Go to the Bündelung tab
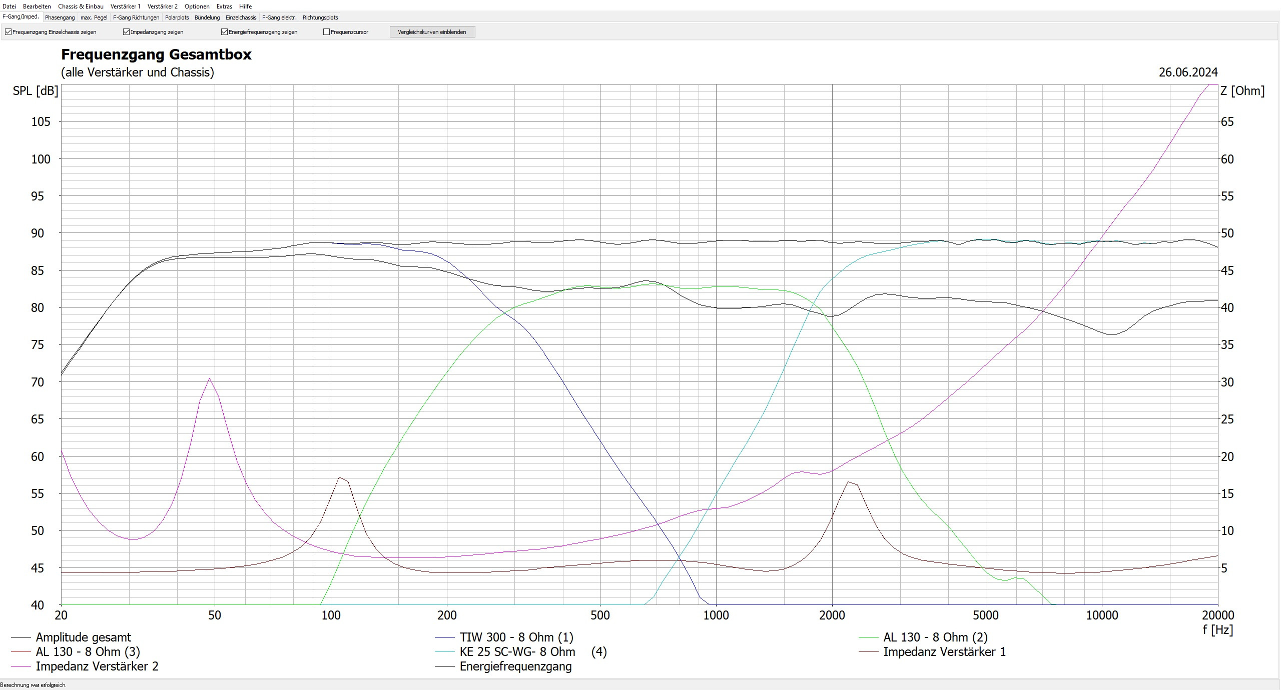Viewport: 1281px width, 700px height. click(x=207, y=17)
